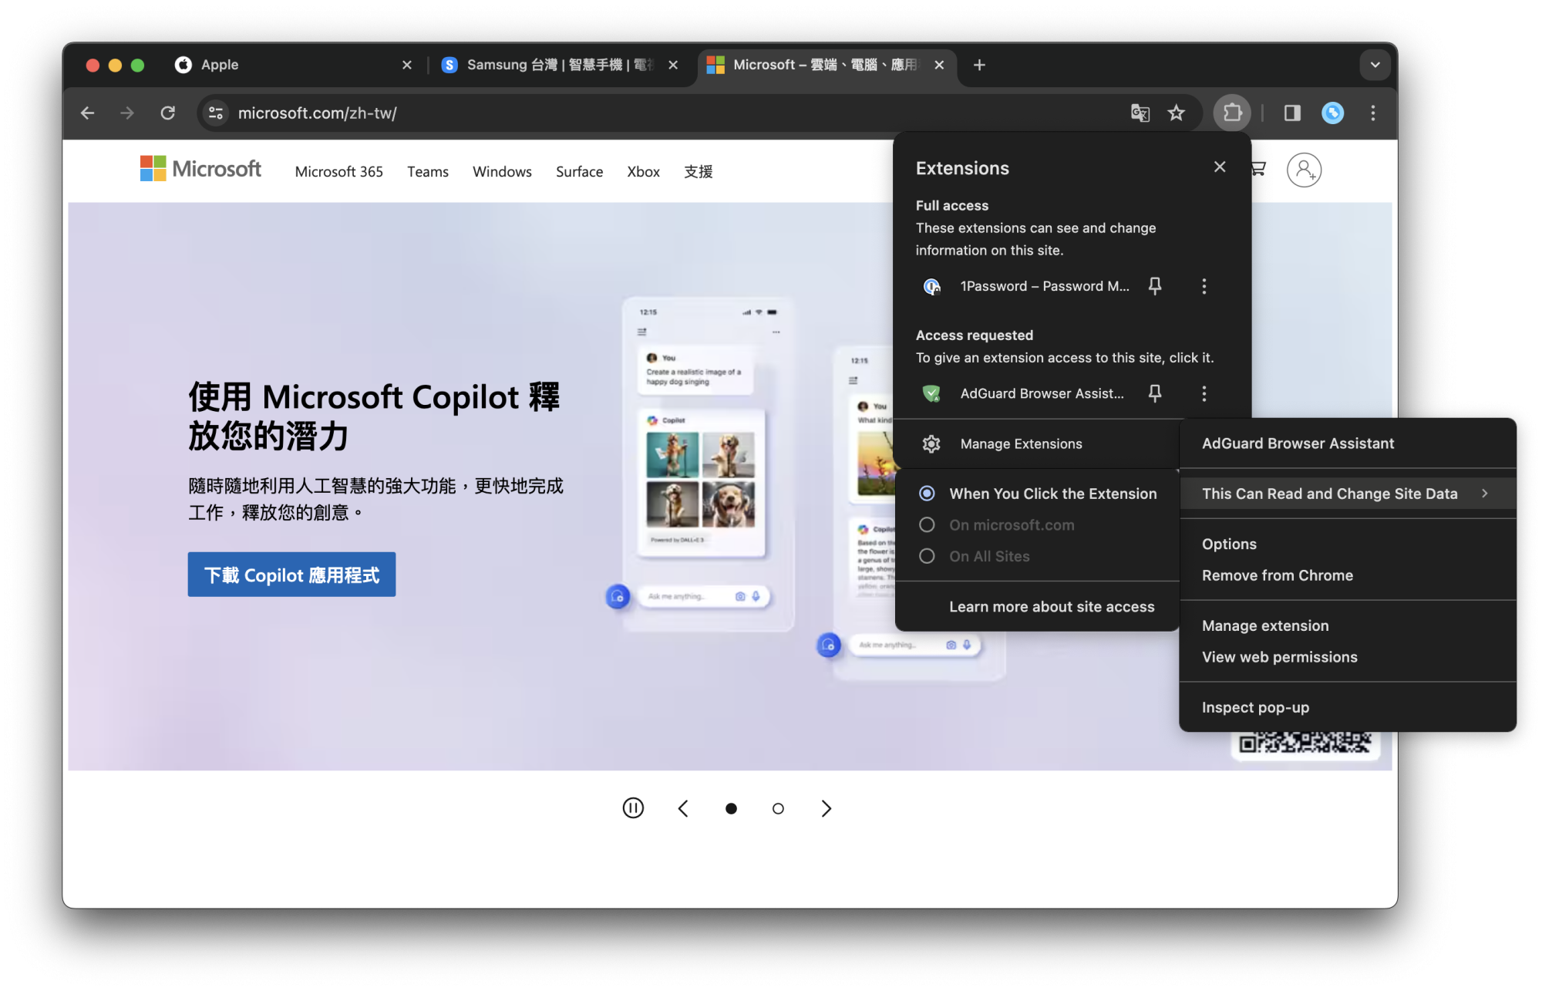Pause the hero carousel playback
Viewport: 1542px width, 991px height.
click(x=632, y=807)
